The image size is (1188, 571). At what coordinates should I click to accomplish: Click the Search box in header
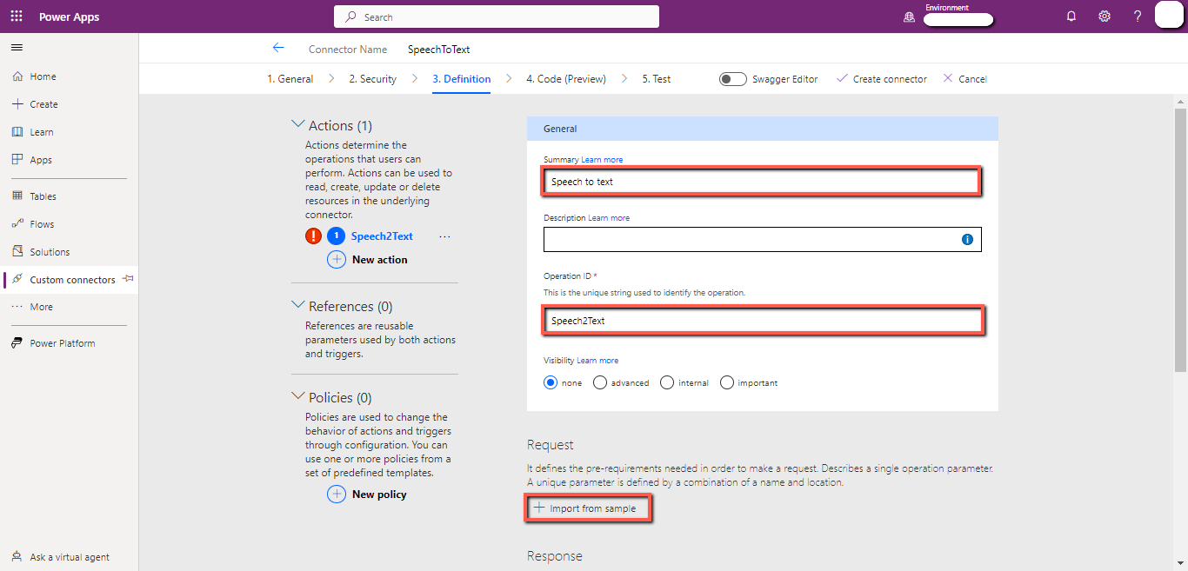pos(497,17)
